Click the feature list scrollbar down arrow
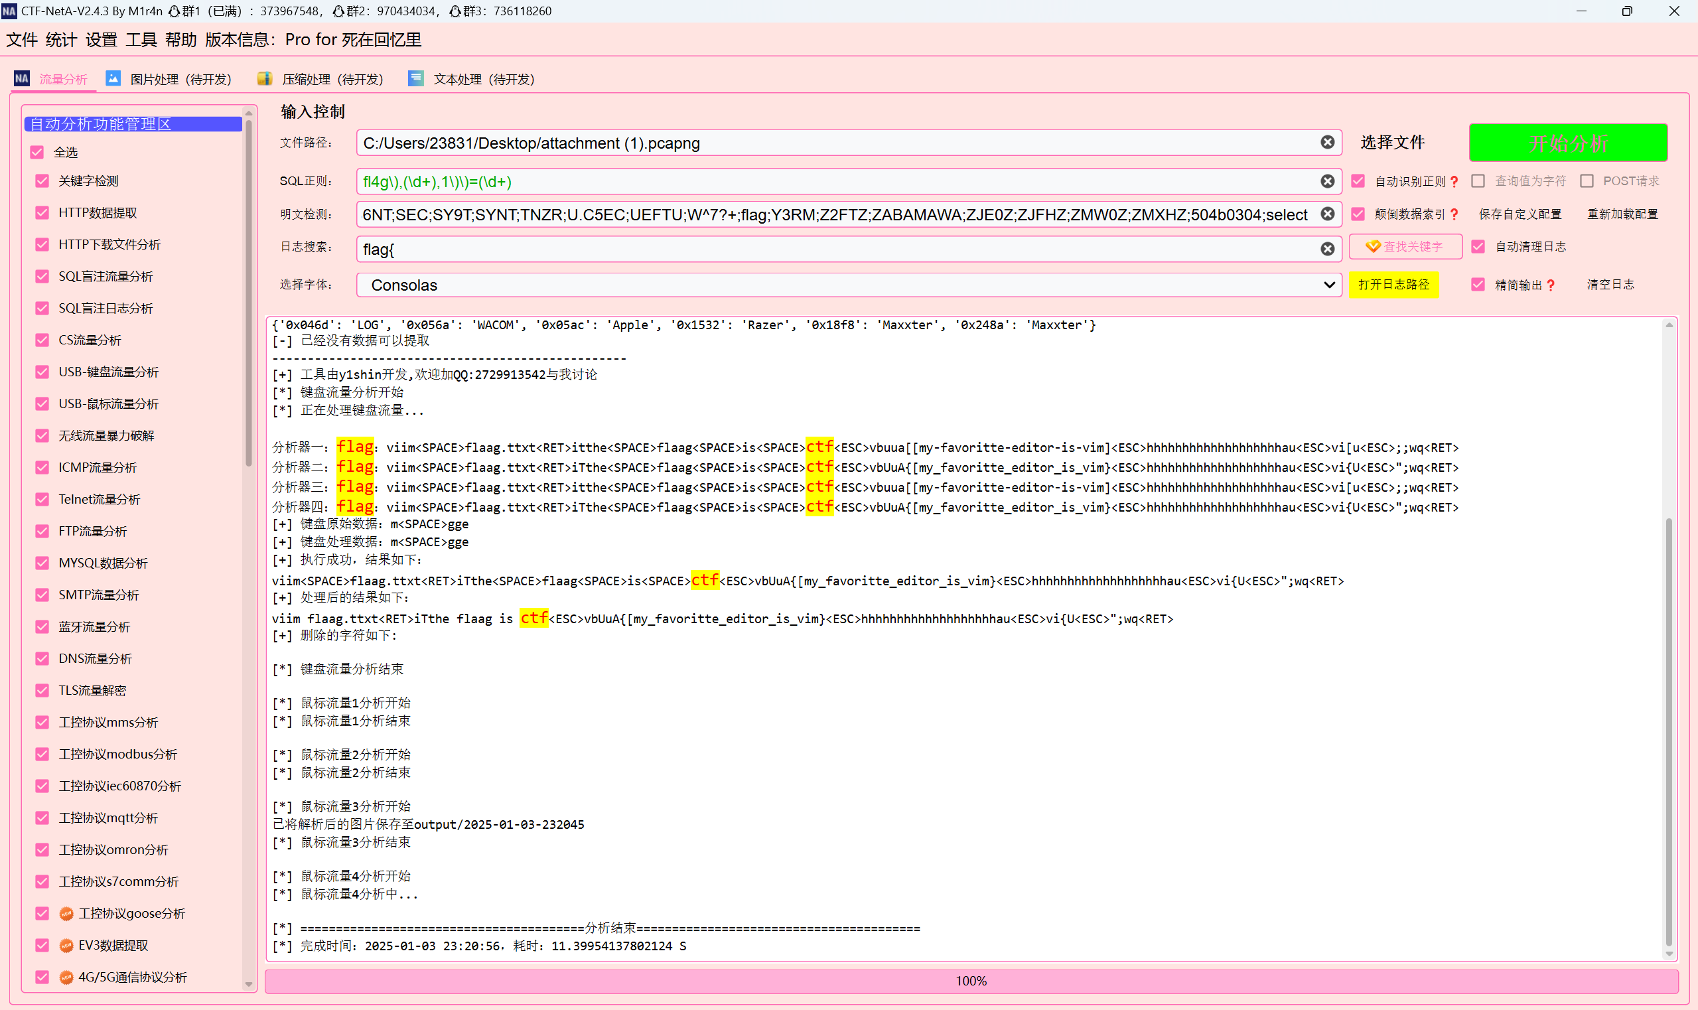Screen dimensions: 1698x1010 click(x=248, y=984)
